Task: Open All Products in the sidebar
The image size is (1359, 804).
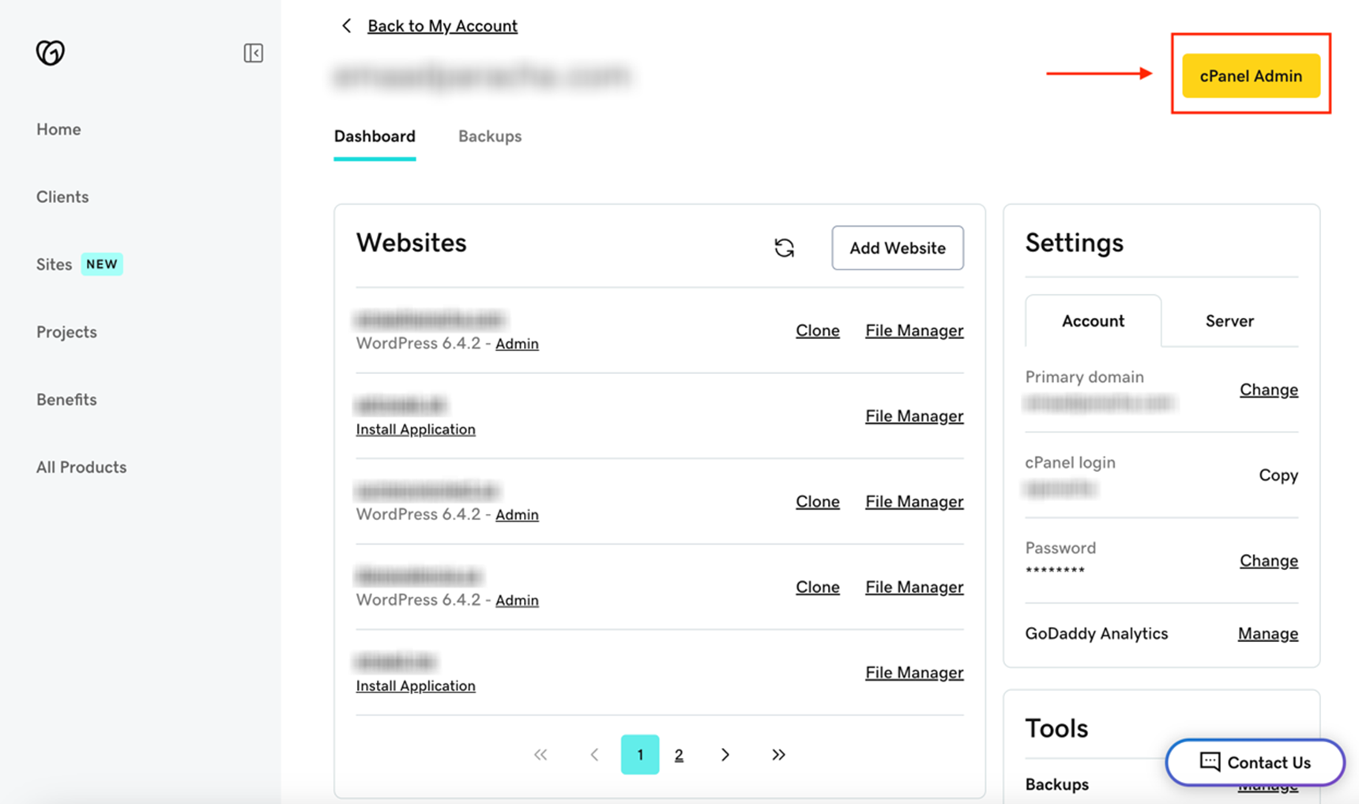Action: (x=81, y=467)
